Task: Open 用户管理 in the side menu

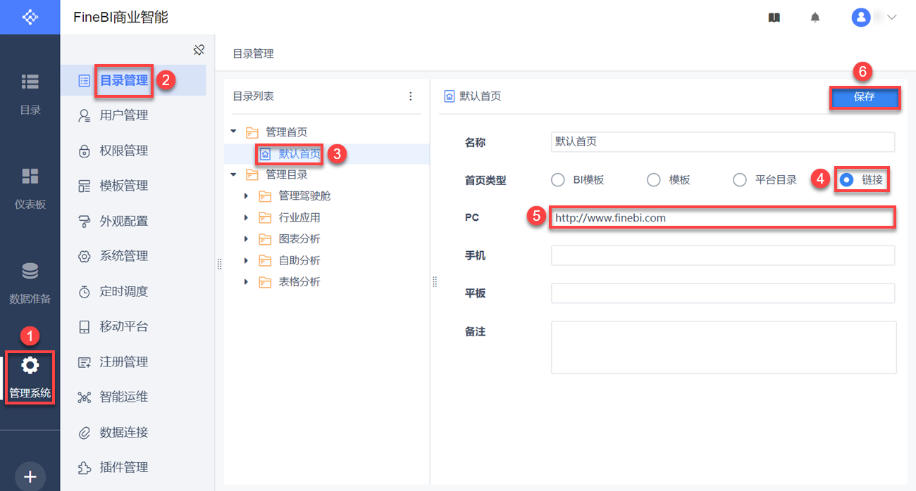Action: tap(123, 115)
